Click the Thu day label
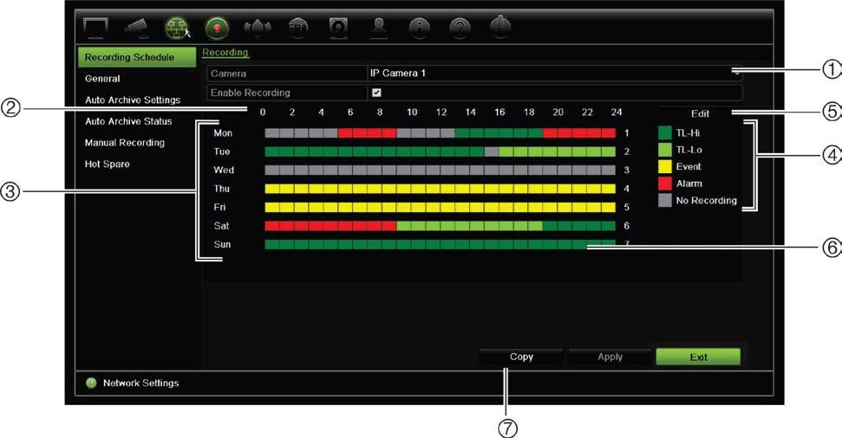The image size is (842, 438). tap(222, 189)
